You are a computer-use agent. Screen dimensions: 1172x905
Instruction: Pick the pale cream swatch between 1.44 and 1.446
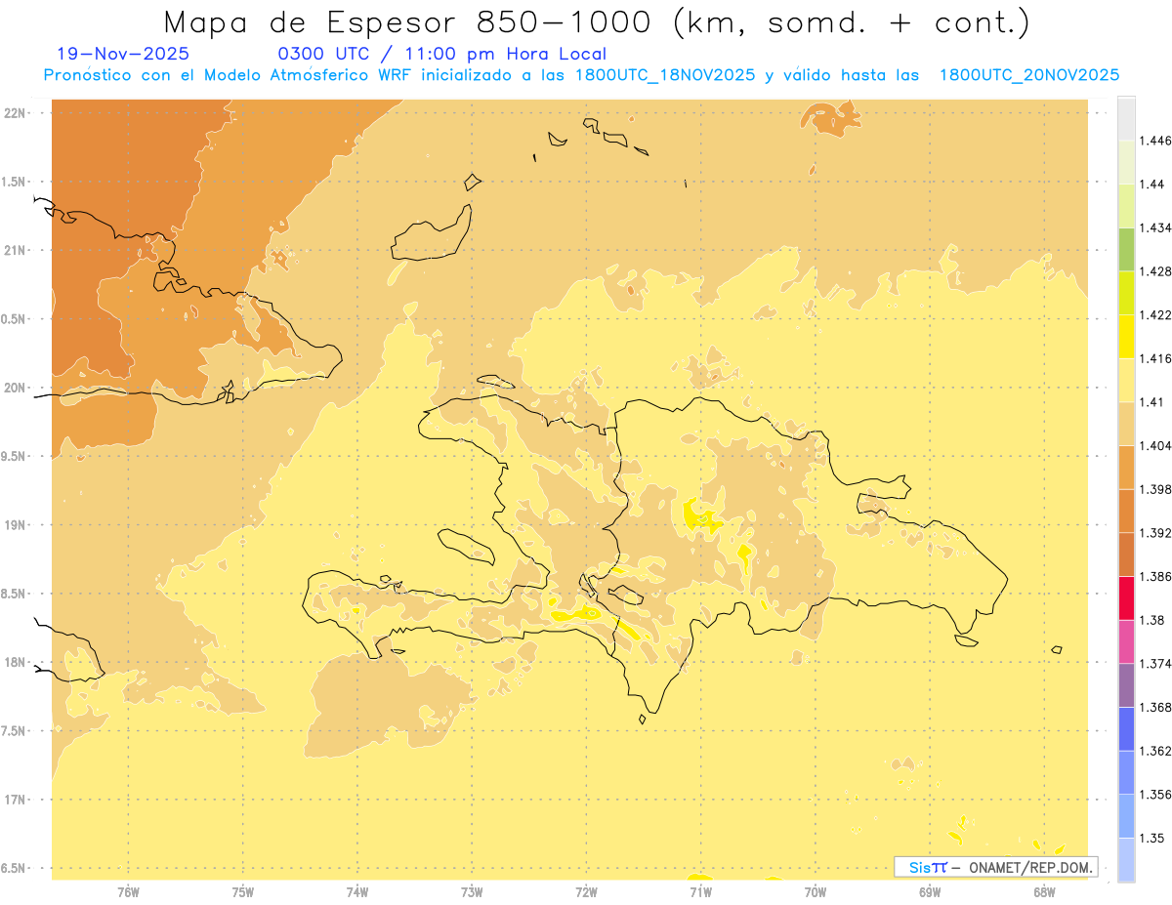(x=1126, y=162)
